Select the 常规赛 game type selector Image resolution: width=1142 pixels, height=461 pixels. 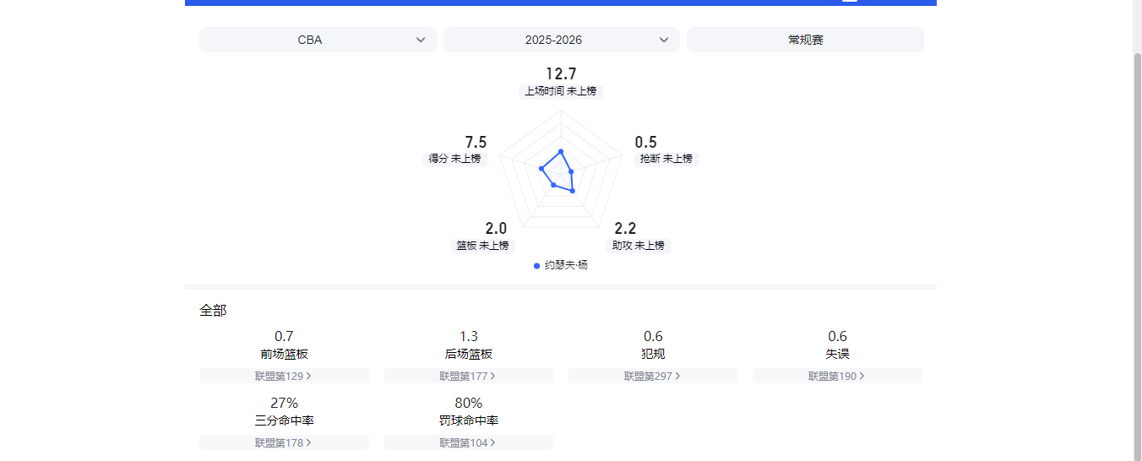804,40
